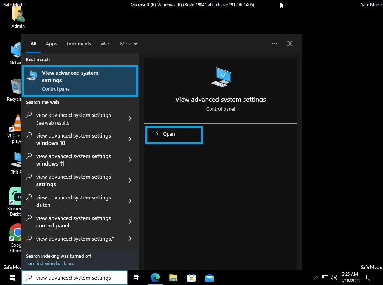Switch to the Apps search tab
383x285 pixels.
[x=51, y=44]
